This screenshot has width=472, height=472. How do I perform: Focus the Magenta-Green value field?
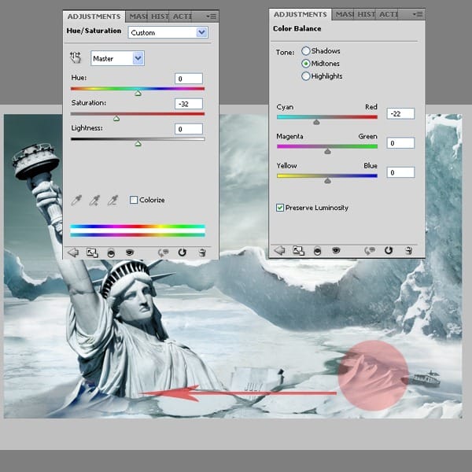[400, 143]
